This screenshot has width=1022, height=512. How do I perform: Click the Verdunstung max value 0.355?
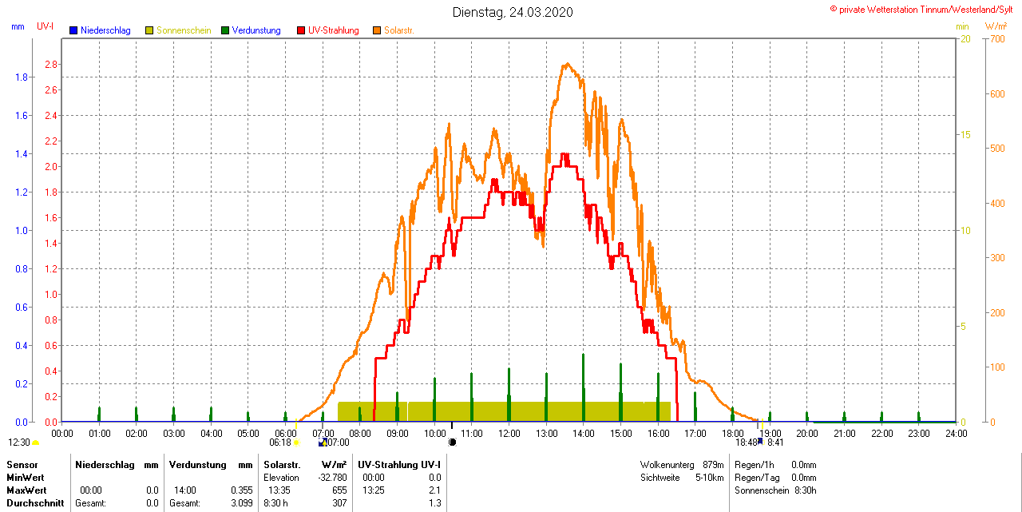pyautogui.click(x=242, y=490)
